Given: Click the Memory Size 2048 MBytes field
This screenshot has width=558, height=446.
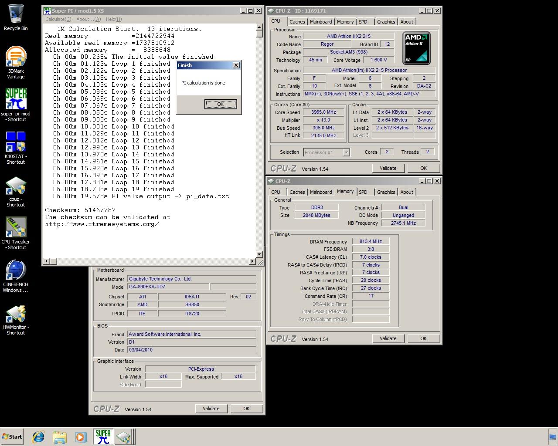Looking at the screenshot, I should 316,215.
